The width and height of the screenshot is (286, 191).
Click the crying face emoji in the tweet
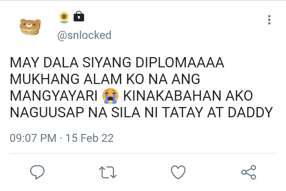(x=110, y=96)
